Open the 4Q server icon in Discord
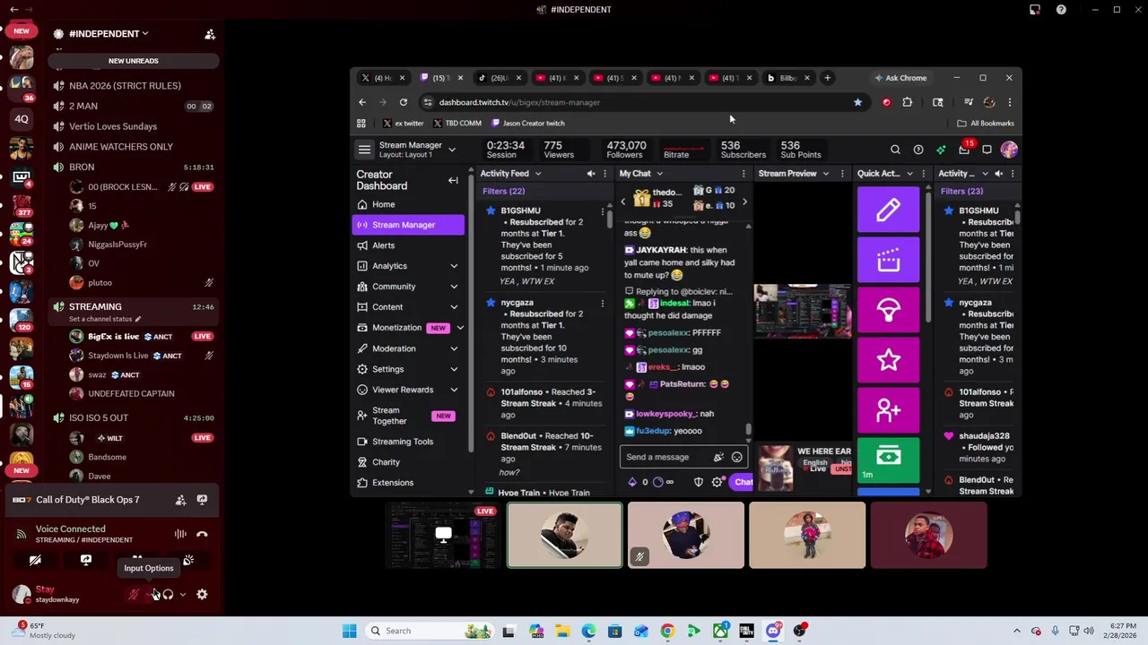 point(22,119)
